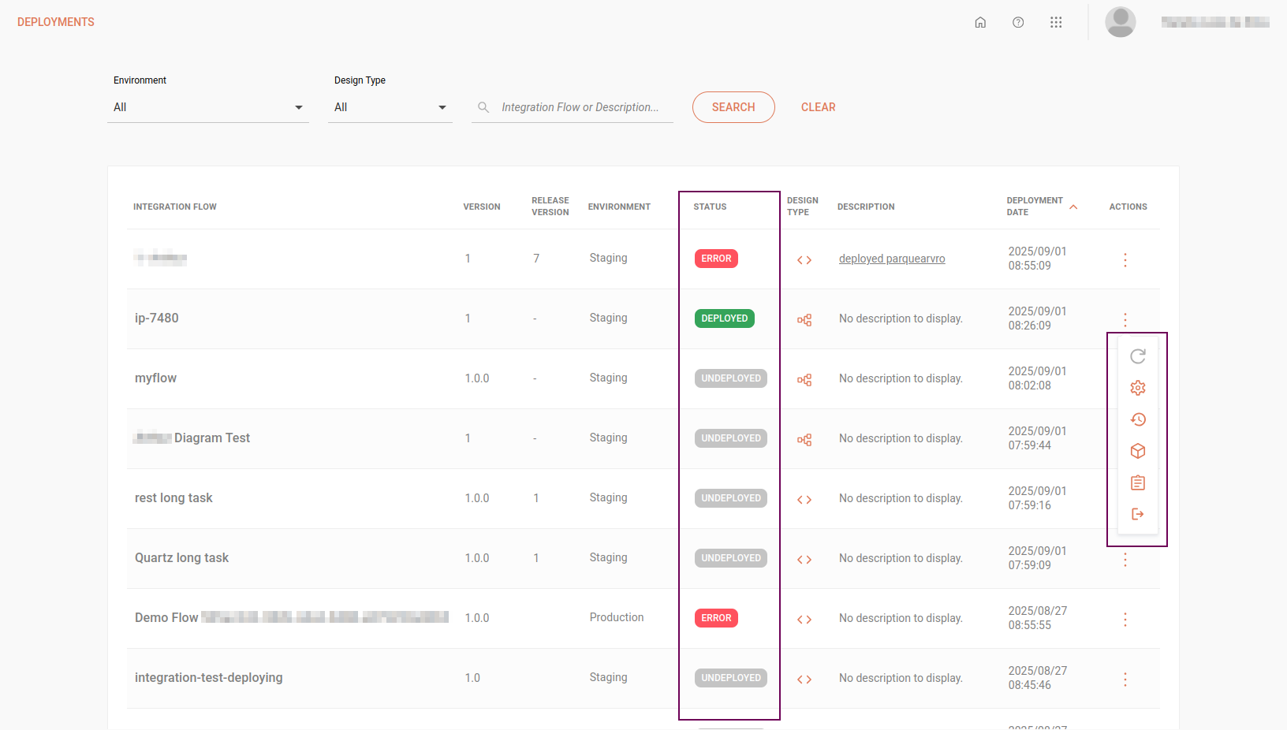1287x730 pixels.
Task: Click the ERROR status badge in first row
Action: coord(716,259)
